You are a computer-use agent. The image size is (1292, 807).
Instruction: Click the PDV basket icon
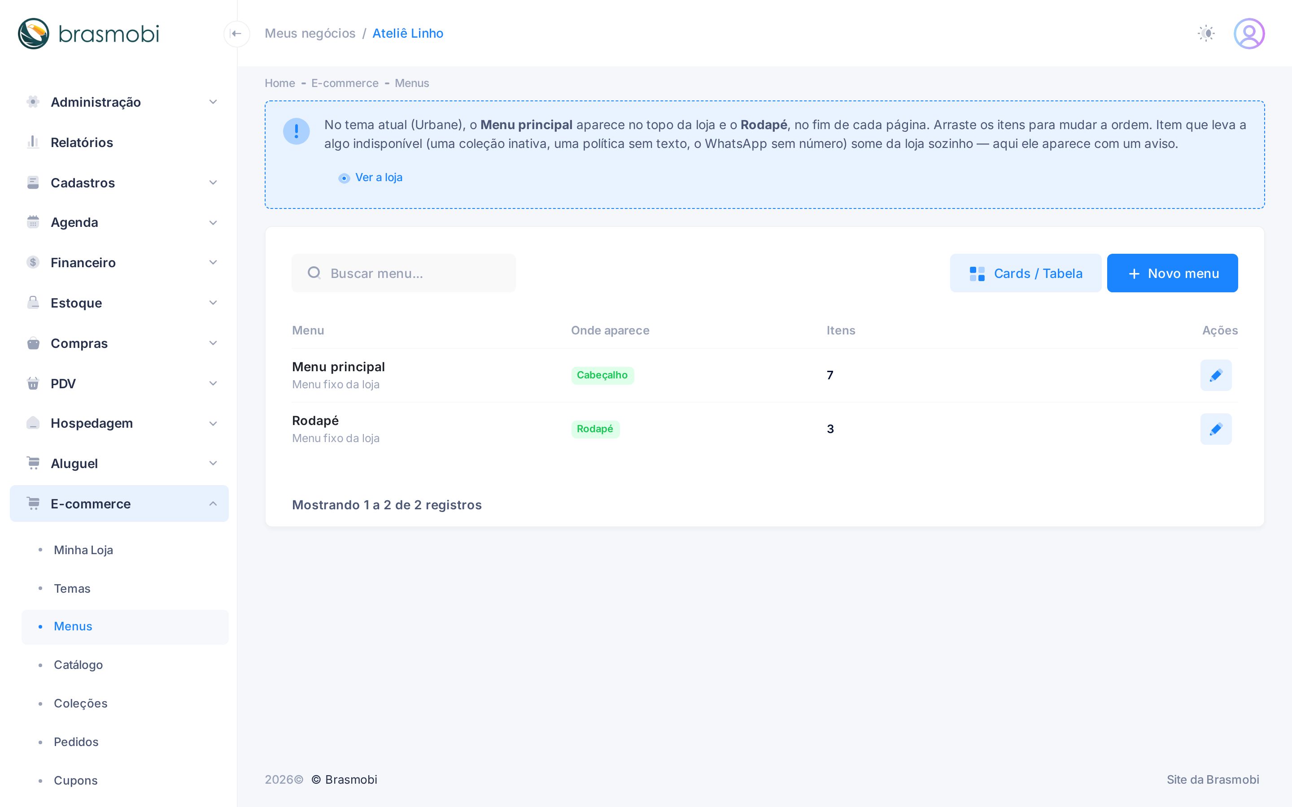click(33, 383)
